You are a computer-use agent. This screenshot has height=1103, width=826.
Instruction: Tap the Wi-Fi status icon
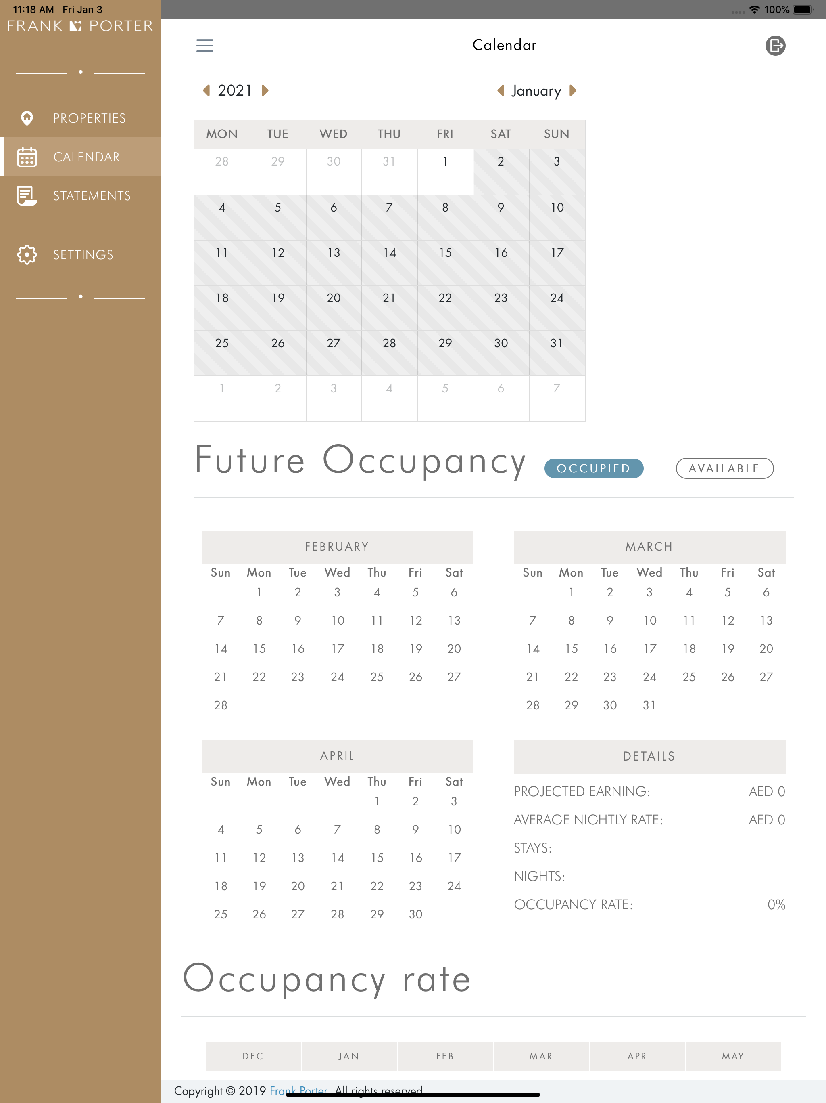754,9
